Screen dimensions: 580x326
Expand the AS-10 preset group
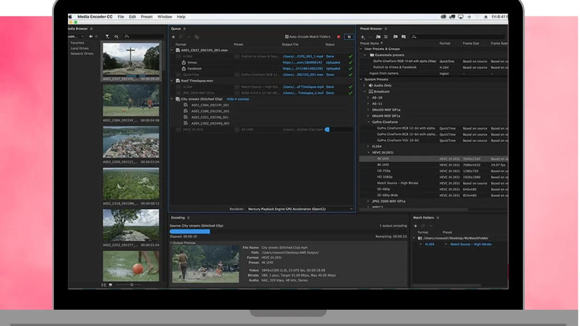coord(368,97)
